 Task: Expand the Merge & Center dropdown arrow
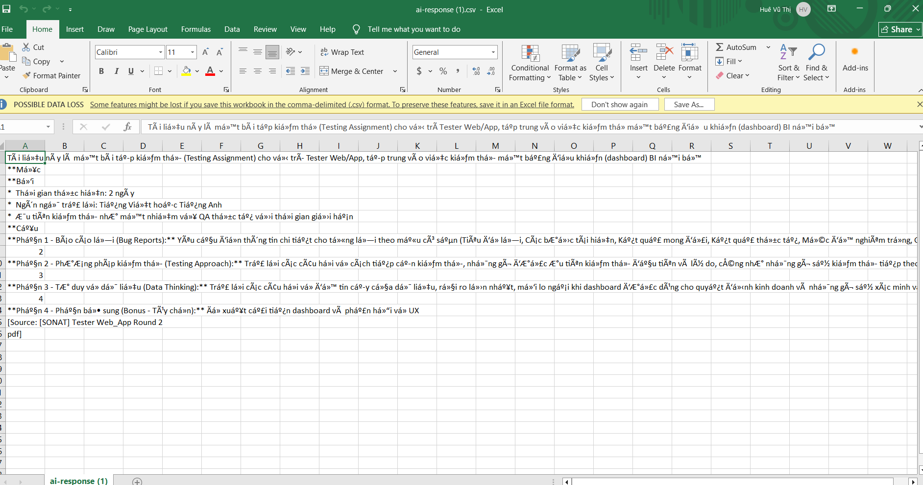coord(395,71)
